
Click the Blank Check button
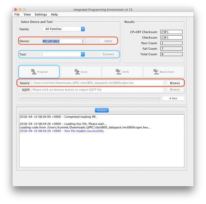[164, 72]
